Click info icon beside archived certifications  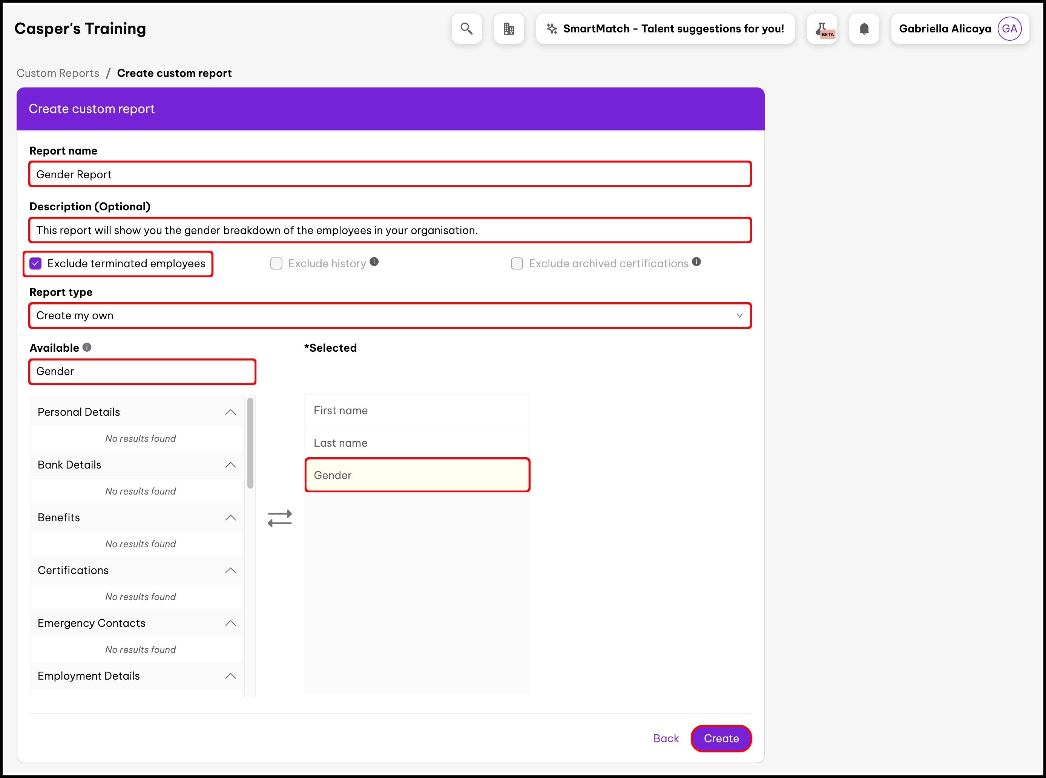pos(696,262)
